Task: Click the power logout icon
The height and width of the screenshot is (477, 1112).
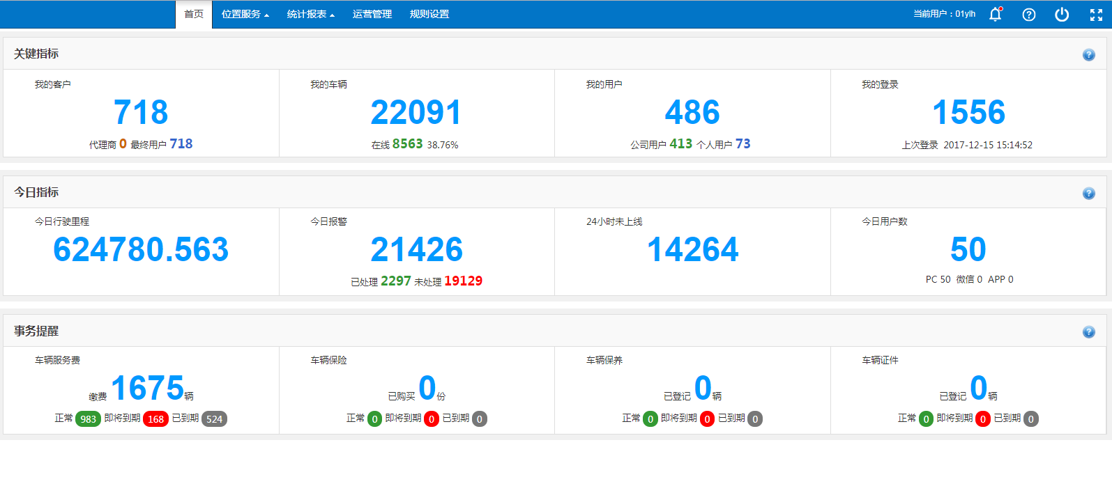Action: point(1062,15)
